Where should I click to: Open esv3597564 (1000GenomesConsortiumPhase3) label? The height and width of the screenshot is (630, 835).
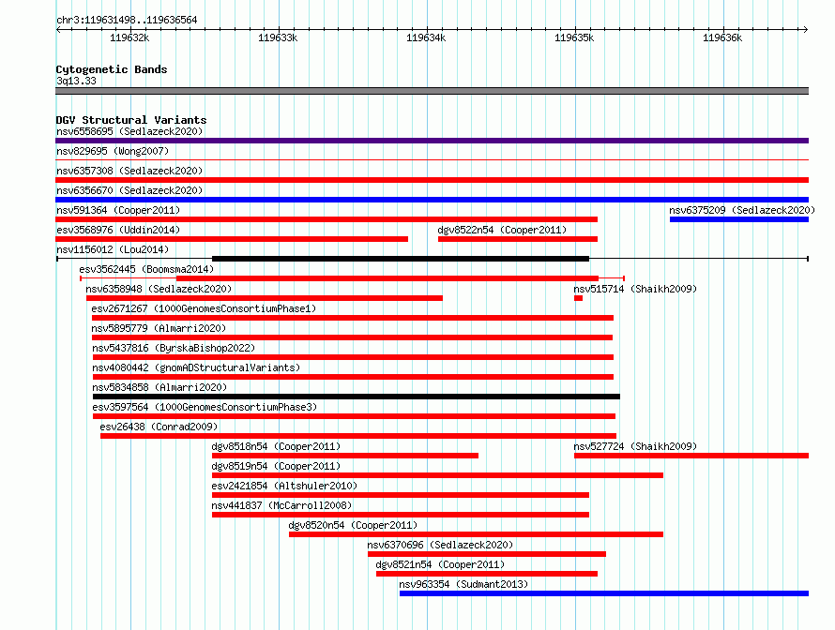click(x=205, y=407)
